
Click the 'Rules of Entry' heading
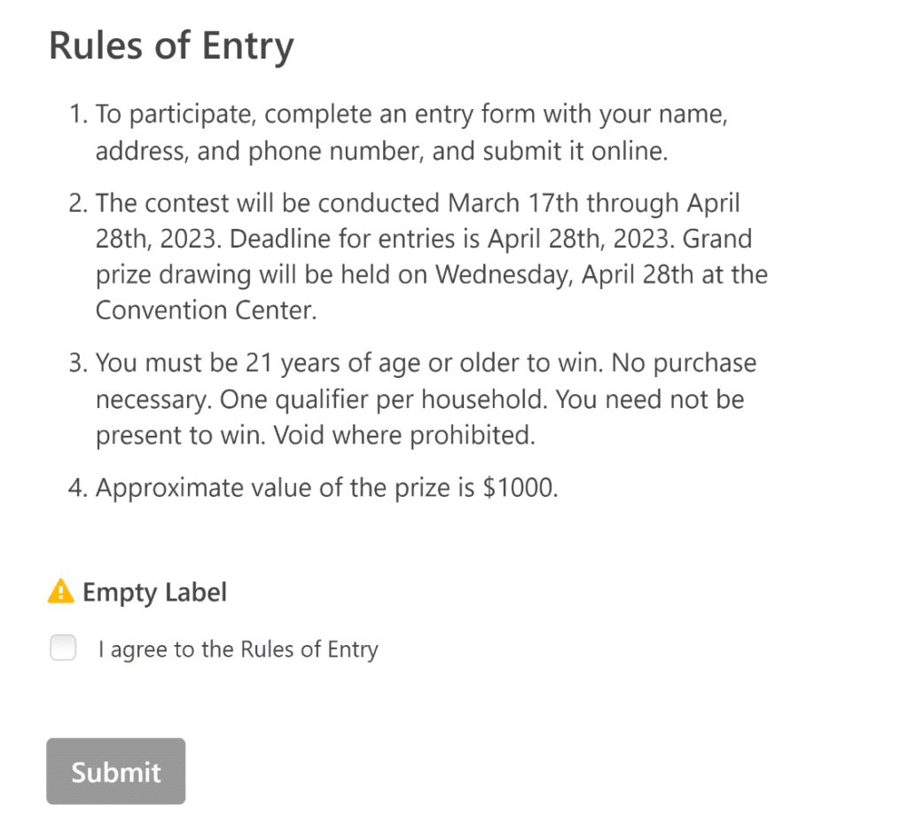point(172,44)
